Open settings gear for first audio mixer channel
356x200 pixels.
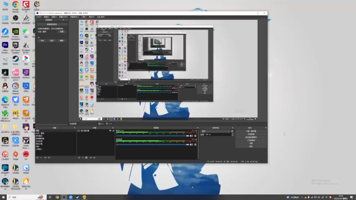tap(195, 136)
